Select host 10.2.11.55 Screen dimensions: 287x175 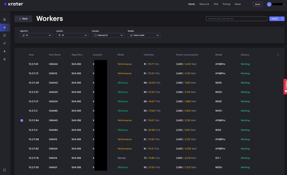point(34,167)
